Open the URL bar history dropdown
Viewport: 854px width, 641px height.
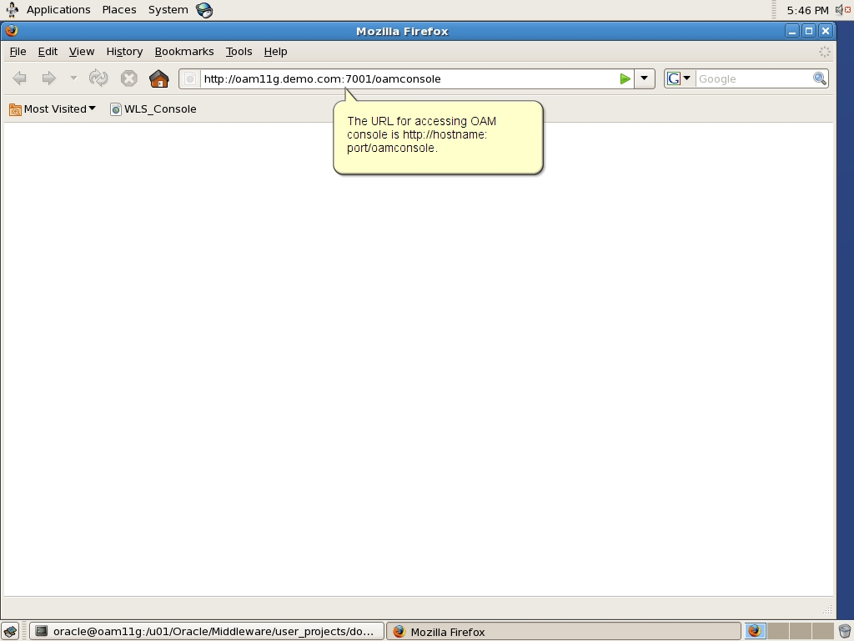coord(644,78)
